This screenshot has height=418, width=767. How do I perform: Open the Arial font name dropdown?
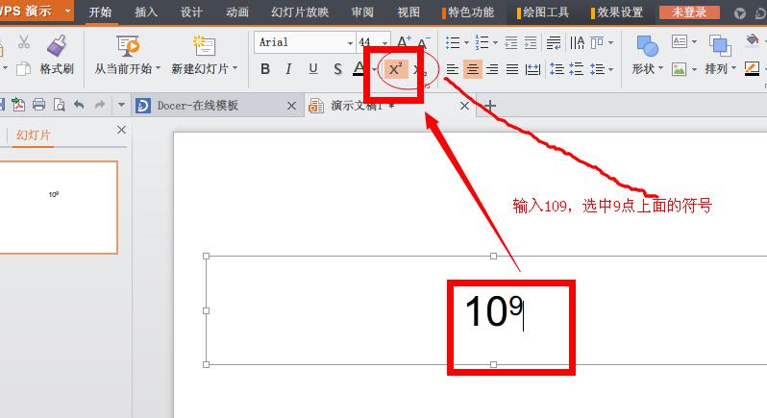tap(350, 43)
